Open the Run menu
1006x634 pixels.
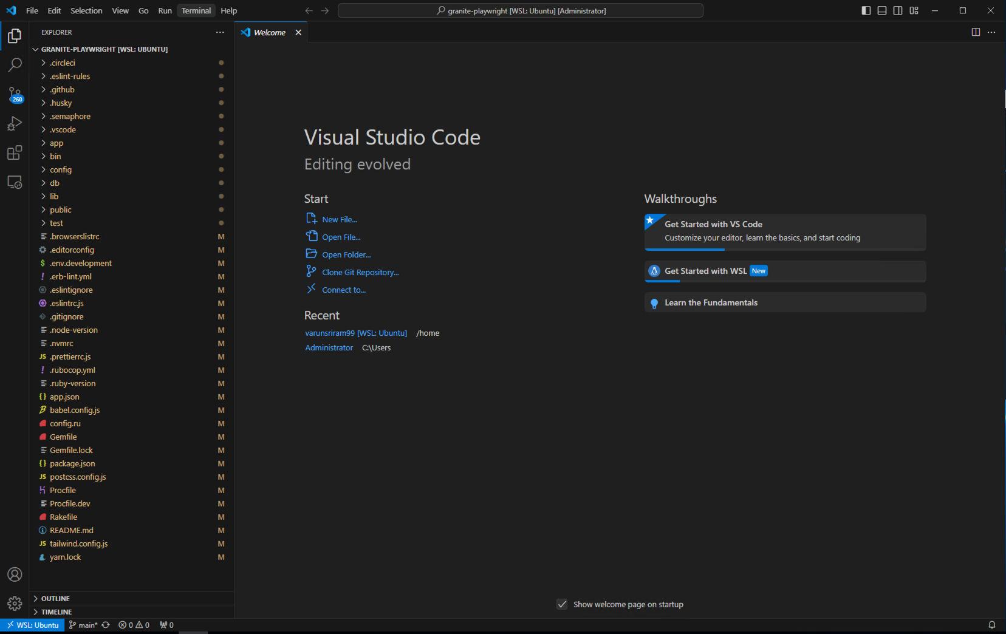click(165, 10)
